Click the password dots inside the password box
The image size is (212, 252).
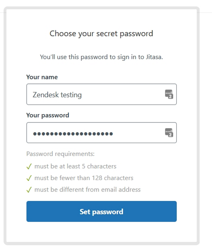(x=73, y=133)
